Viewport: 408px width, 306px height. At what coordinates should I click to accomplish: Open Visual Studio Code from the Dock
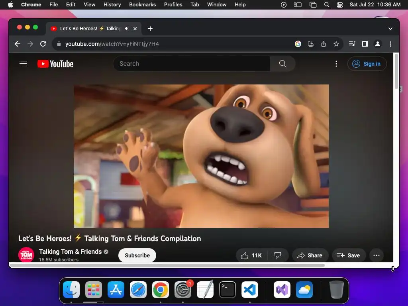tap(250, 290)
